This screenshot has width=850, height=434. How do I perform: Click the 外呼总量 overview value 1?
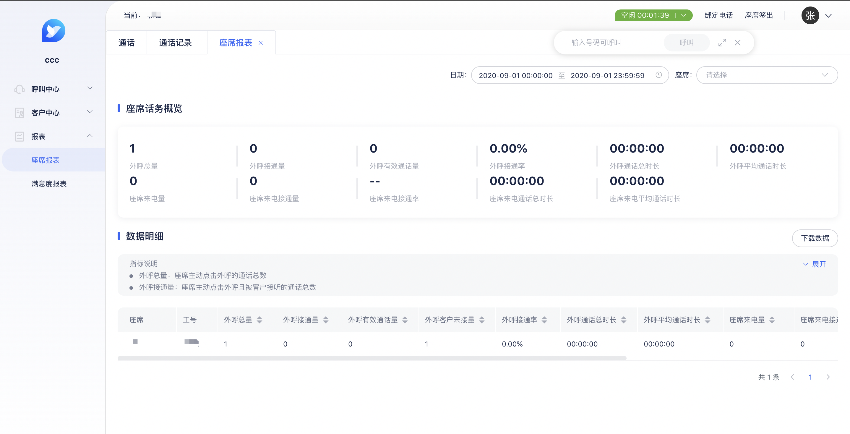point(132,148)
